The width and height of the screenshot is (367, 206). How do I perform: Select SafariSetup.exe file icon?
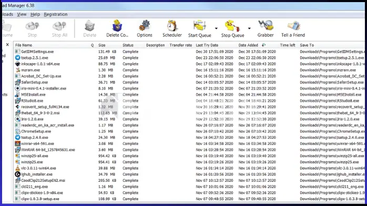tap(17, 83)
